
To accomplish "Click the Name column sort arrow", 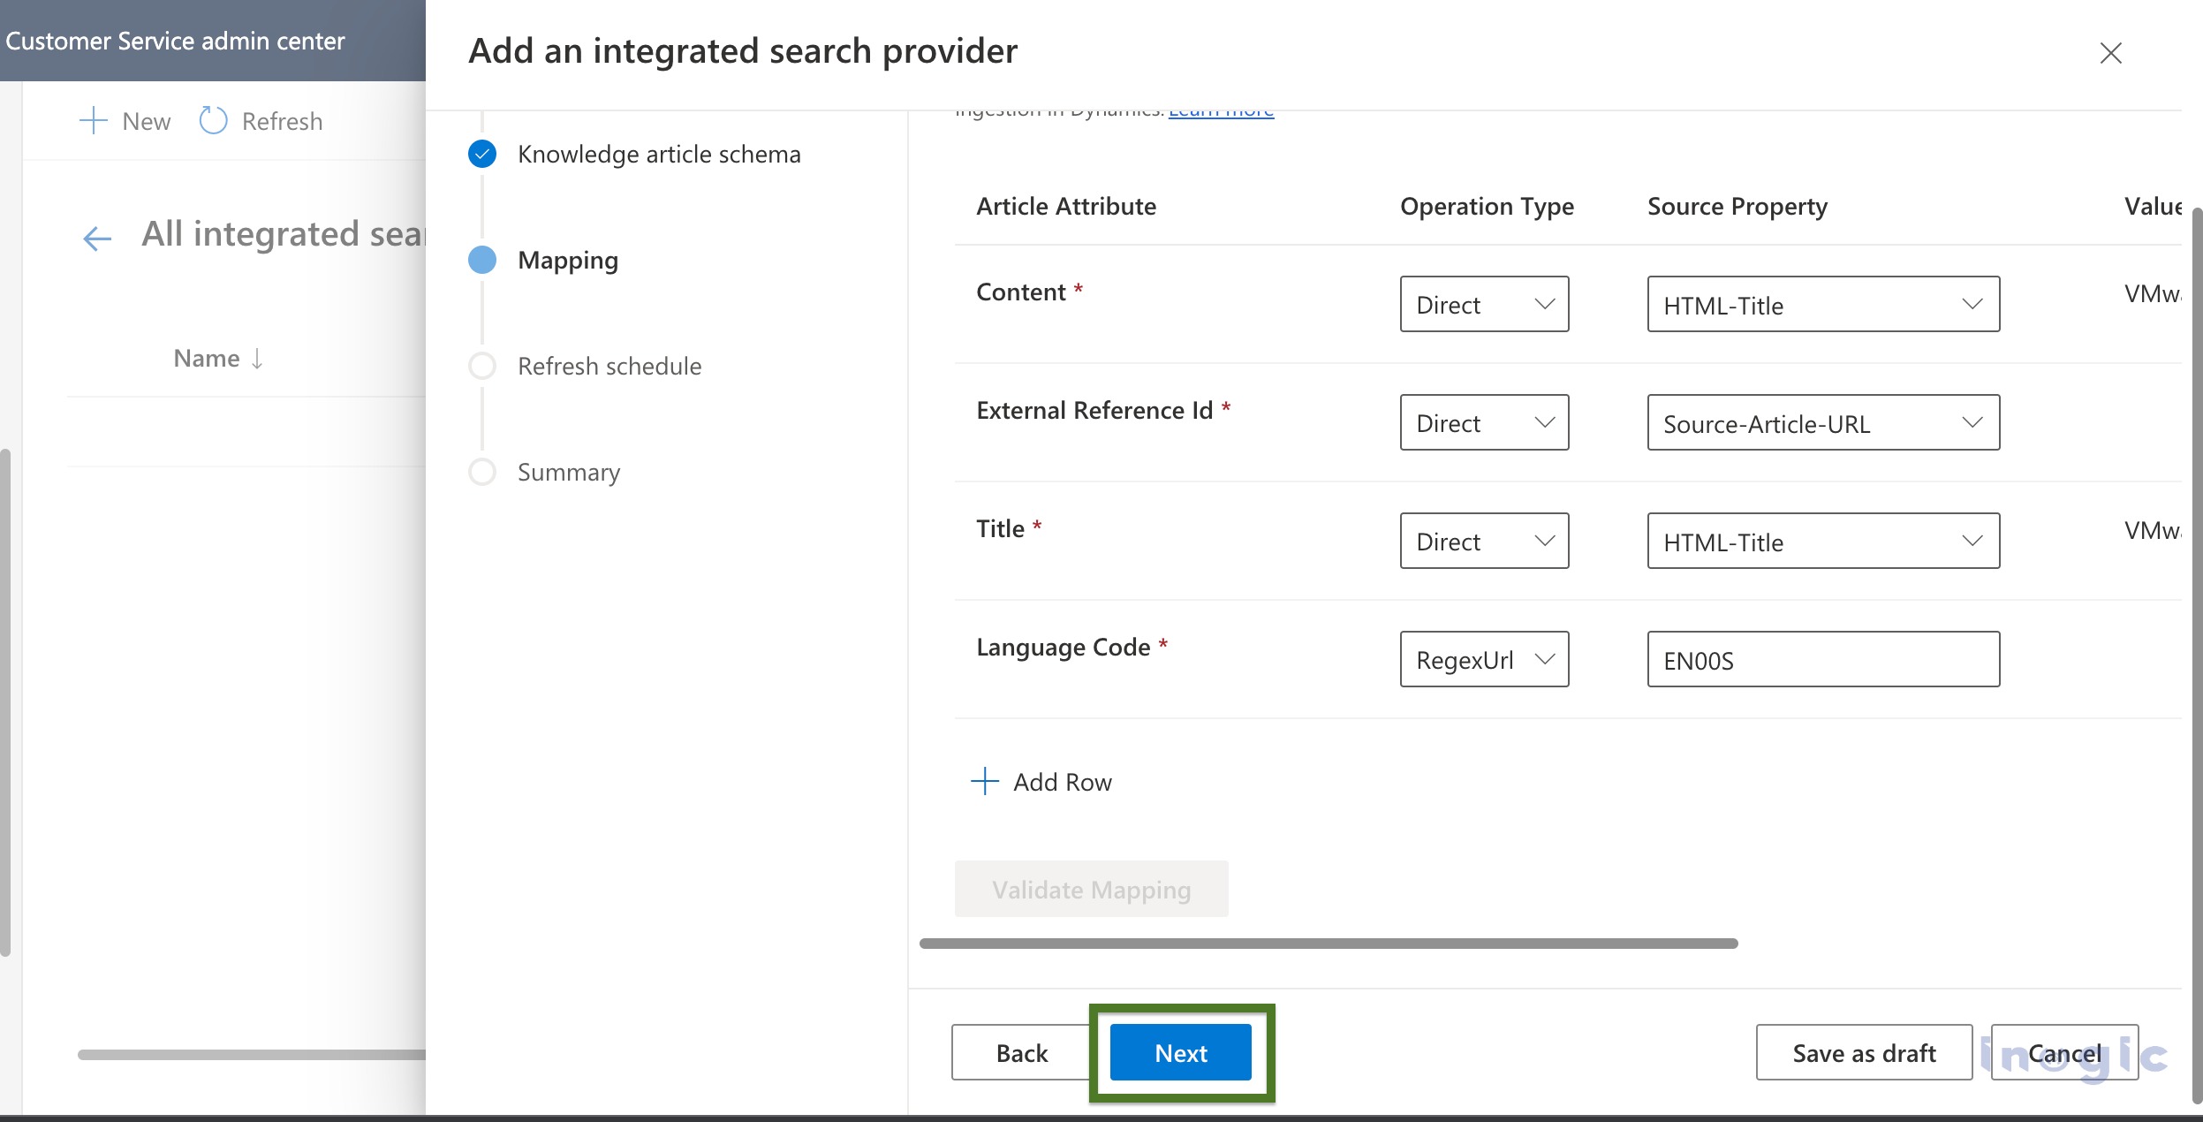I will pyautogui.click(x=257, y=359).
